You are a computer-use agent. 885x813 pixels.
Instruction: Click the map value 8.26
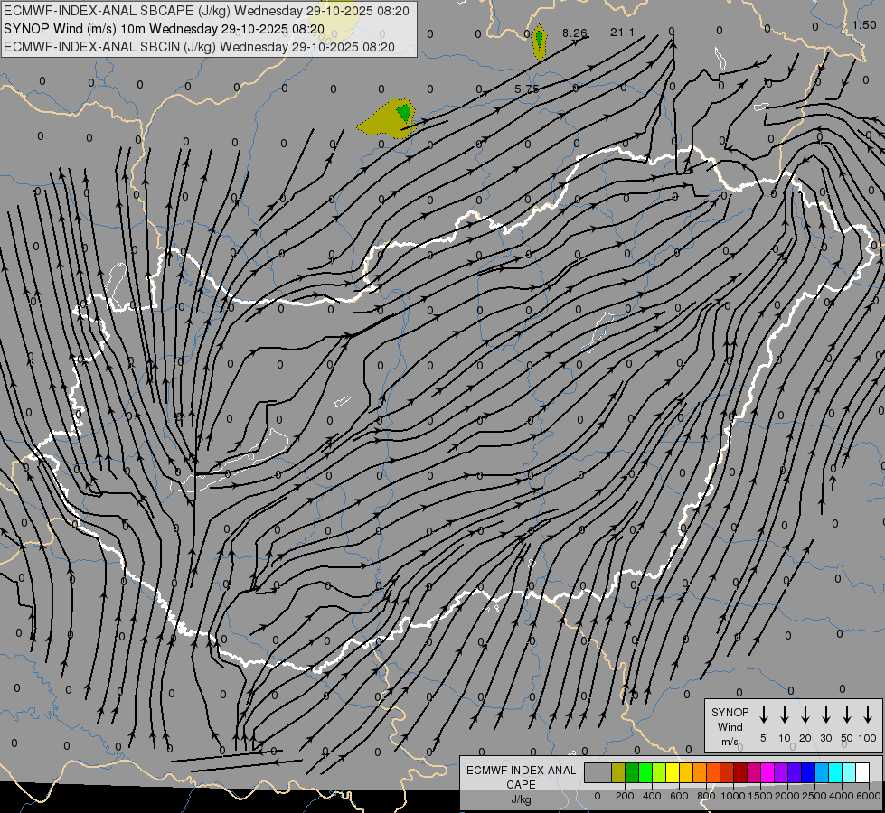coord(575,33)
